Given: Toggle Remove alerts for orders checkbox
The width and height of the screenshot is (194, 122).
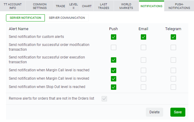Looking at the screenshot, I should coord(104,99).
